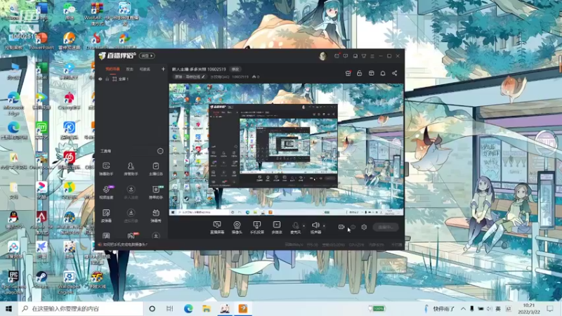The image size is (562, 316).
Task: Click the live preview thumbnail area
Action: pyautogui.click(x=286, y=150)
